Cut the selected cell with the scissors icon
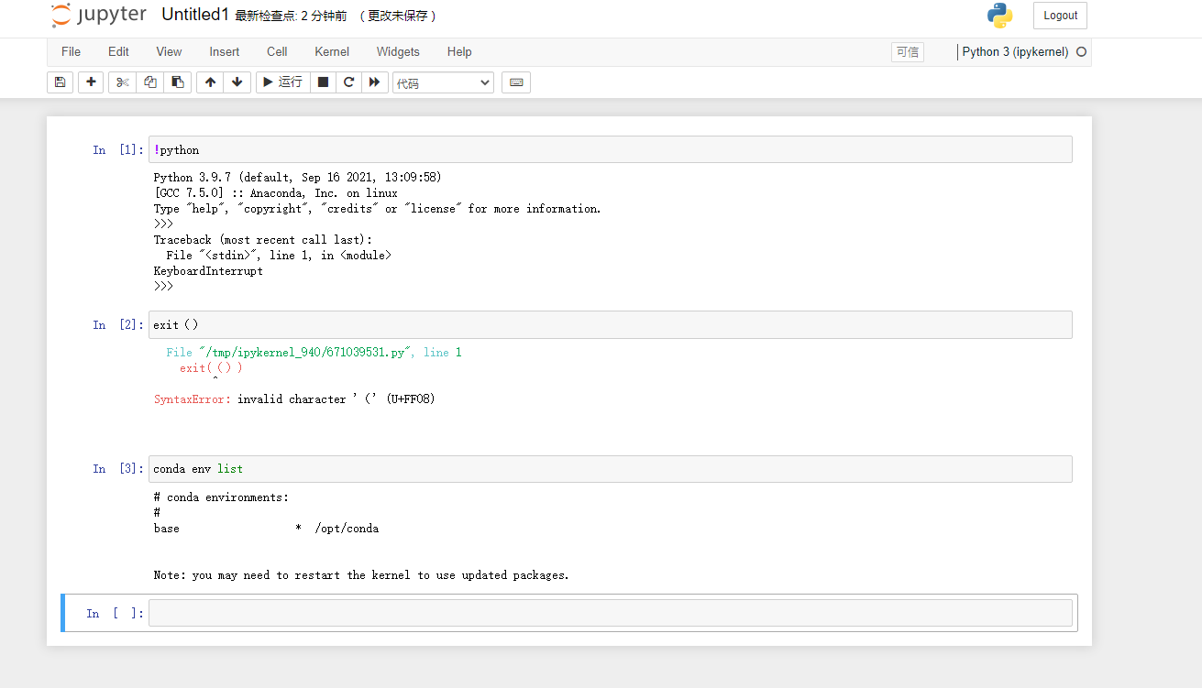 pyautogui.click(x=121, y=82)
